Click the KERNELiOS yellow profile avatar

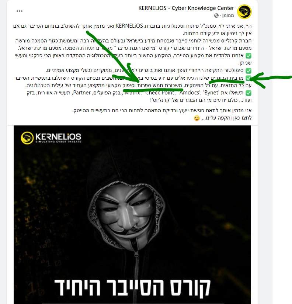point(244,12)
